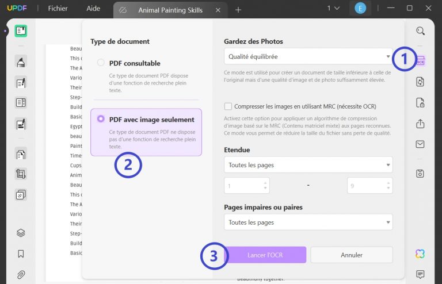Select the PDF consultable radio option
The width and height of the screenshot is (442, 284).
click(x=101, y=63)
